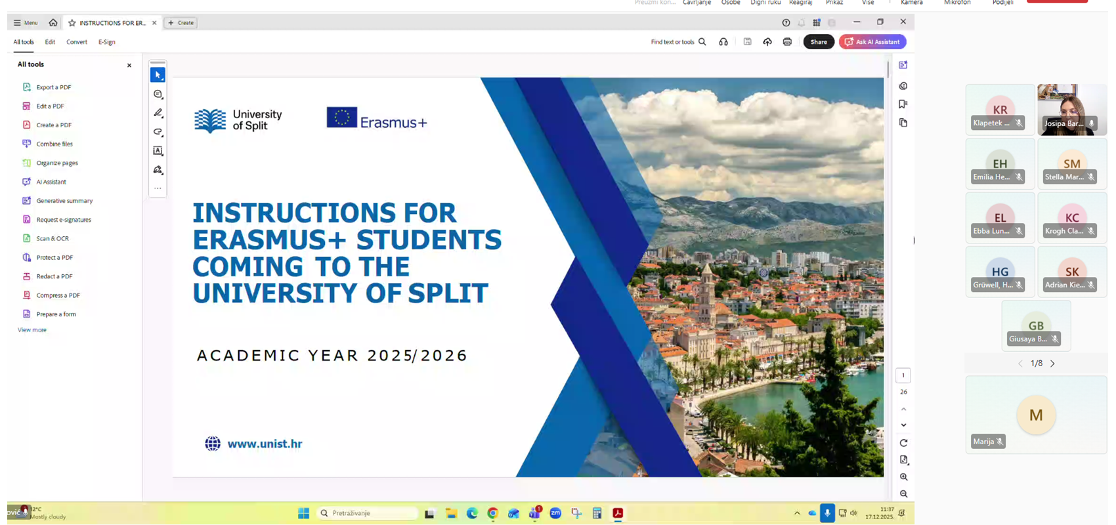
Task: Go to previous page with up chevron
Action: click(903, 409)
